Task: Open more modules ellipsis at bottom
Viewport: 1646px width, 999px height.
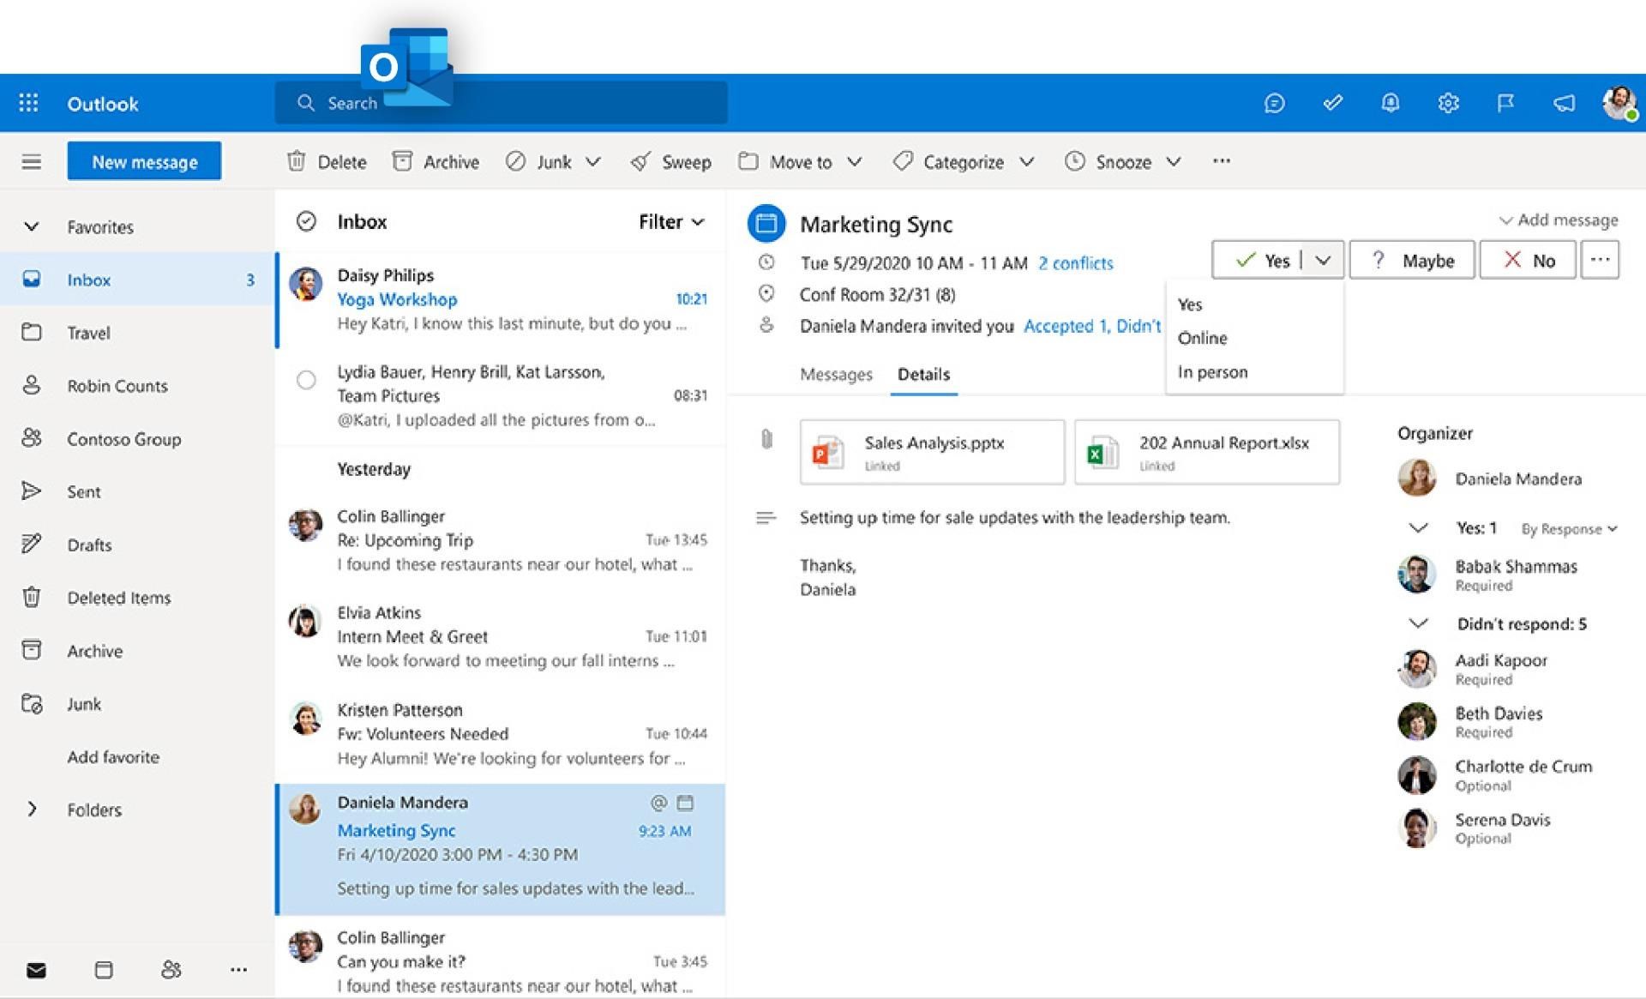Action: click(x=238, y=970)
